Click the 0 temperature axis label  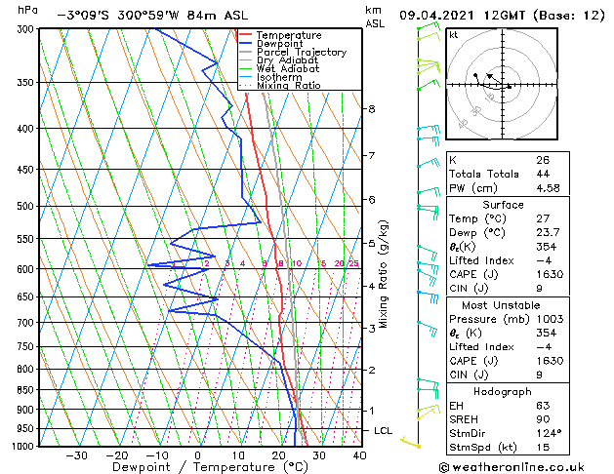(x=198, y=455)
